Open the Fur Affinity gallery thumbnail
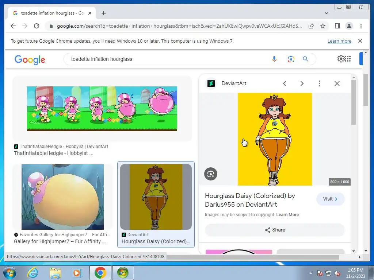 tap(62, 197)
